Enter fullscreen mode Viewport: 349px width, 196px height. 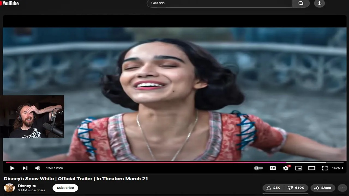click(x=325, y=168)
